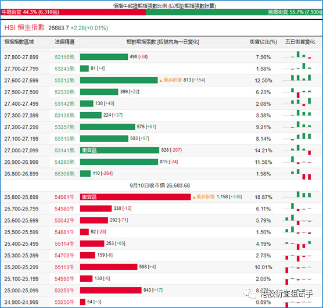Click five-day sparkline chart for 25,600-25,699
Viewport: 323px width, 308px height.
(298, 220)
